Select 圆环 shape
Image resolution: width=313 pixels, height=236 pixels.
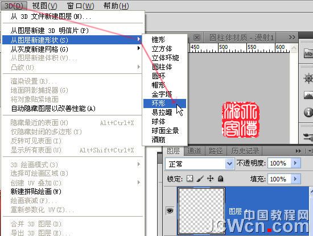(164, 76)
